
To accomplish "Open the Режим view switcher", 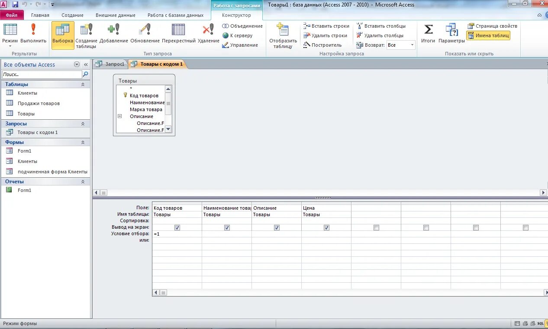I will click(10, 35).
